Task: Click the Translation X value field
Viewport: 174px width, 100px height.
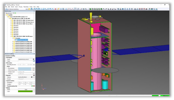Action: point(21,83)
